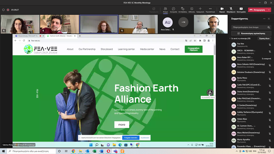This screenshot has width=274, height=154.
Task: Click the shield icon beside the meeting timer
Action: (x=3, y=10)
